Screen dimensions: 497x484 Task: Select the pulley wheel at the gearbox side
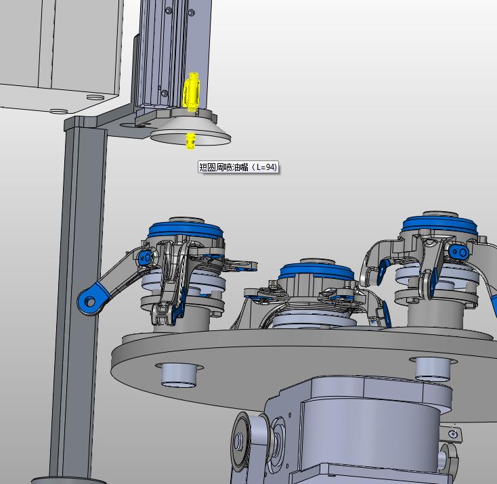click(241, 440)
